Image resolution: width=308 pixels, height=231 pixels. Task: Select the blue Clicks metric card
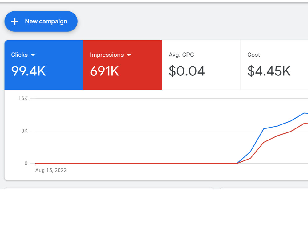click(x=44, y=65)
